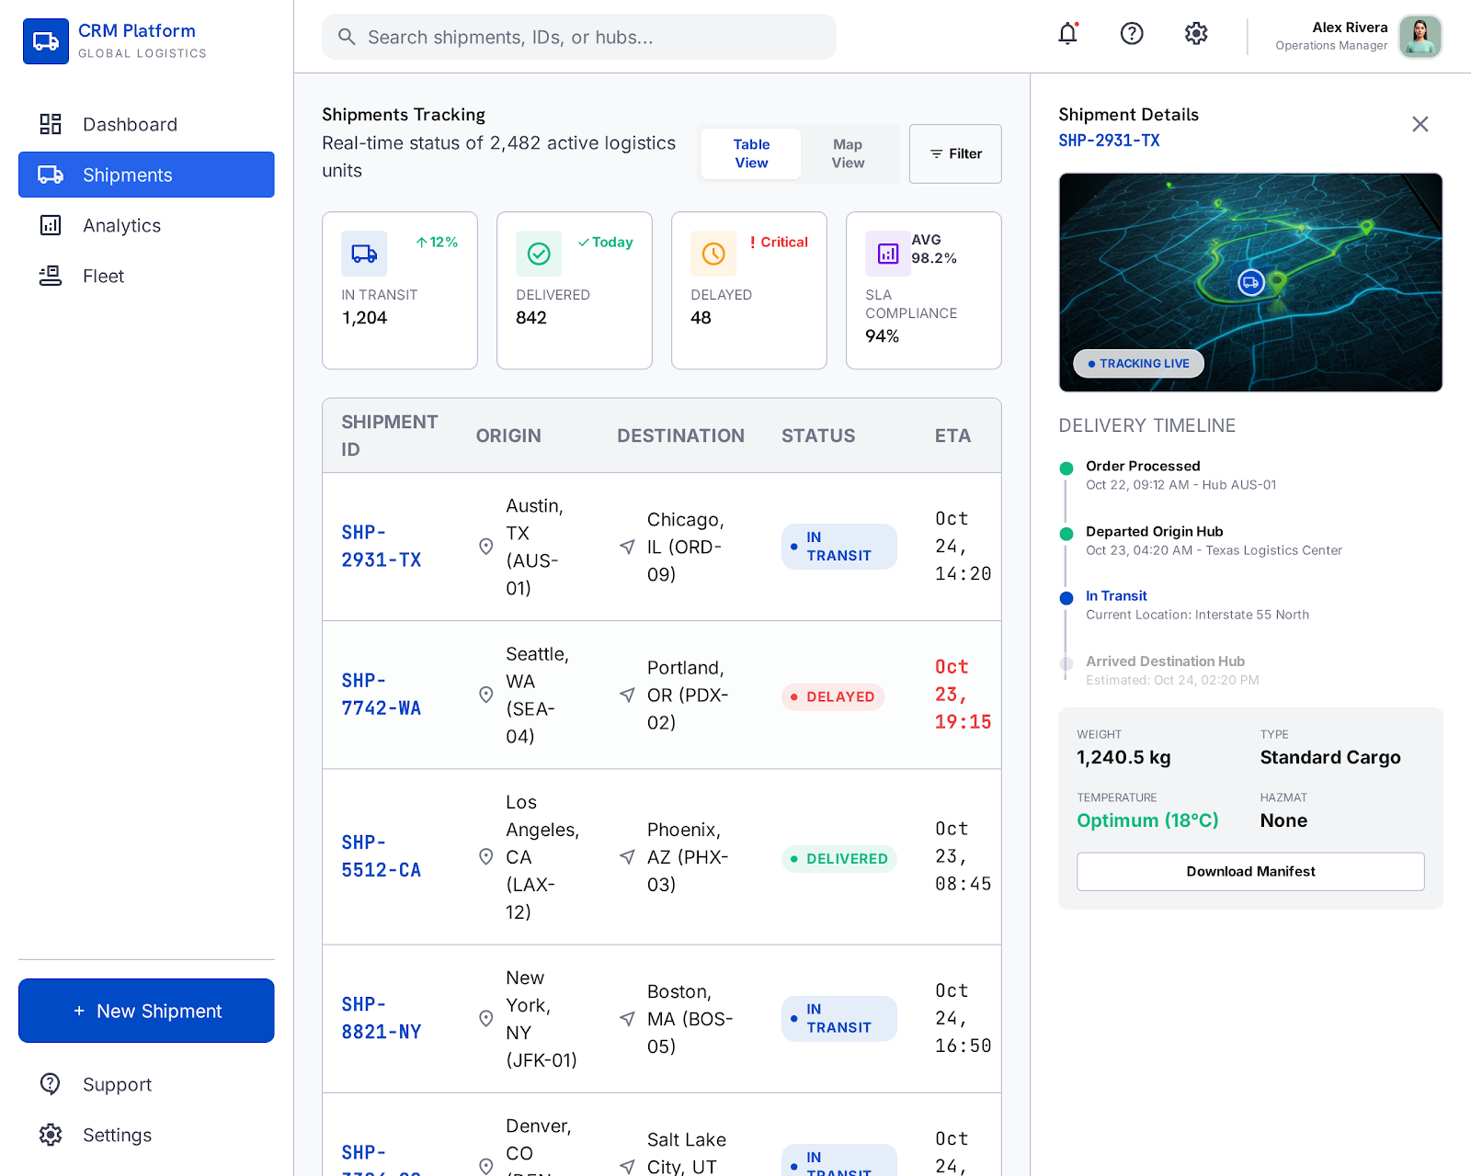Viewport: 1471px width, 1176px height.
Task: Open shipment SHP-7742-WA
Action: 382,695
